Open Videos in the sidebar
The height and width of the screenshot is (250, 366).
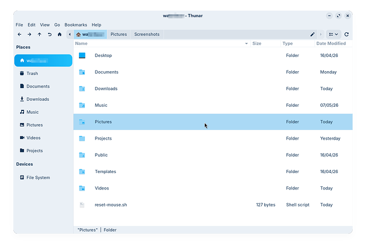pos(43,137)
